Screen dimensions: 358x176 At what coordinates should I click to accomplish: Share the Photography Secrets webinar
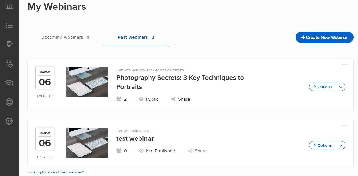(181, 99)
